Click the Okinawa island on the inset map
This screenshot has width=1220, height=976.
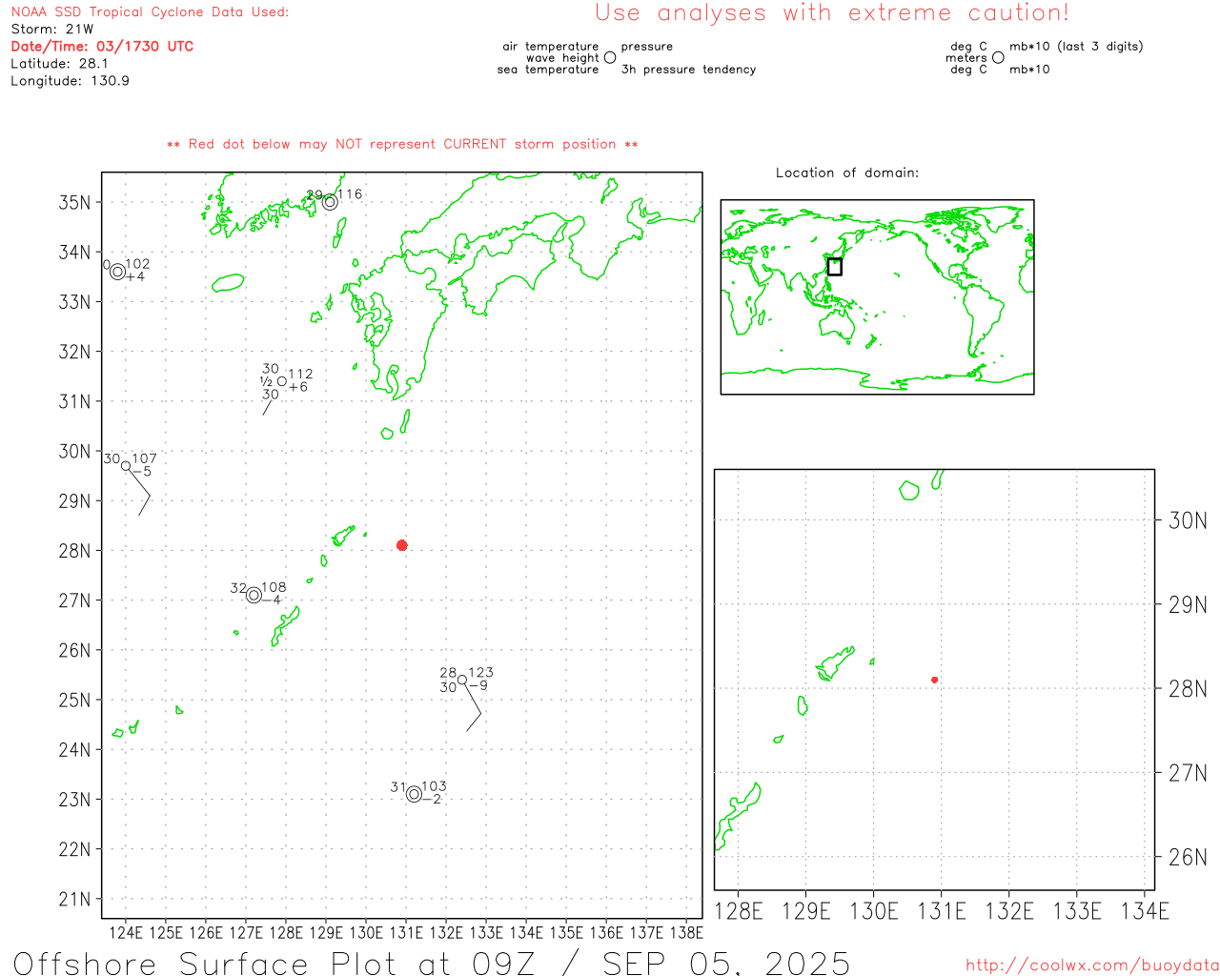point(738,816)
